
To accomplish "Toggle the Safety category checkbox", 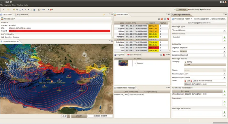I will 185,62.
